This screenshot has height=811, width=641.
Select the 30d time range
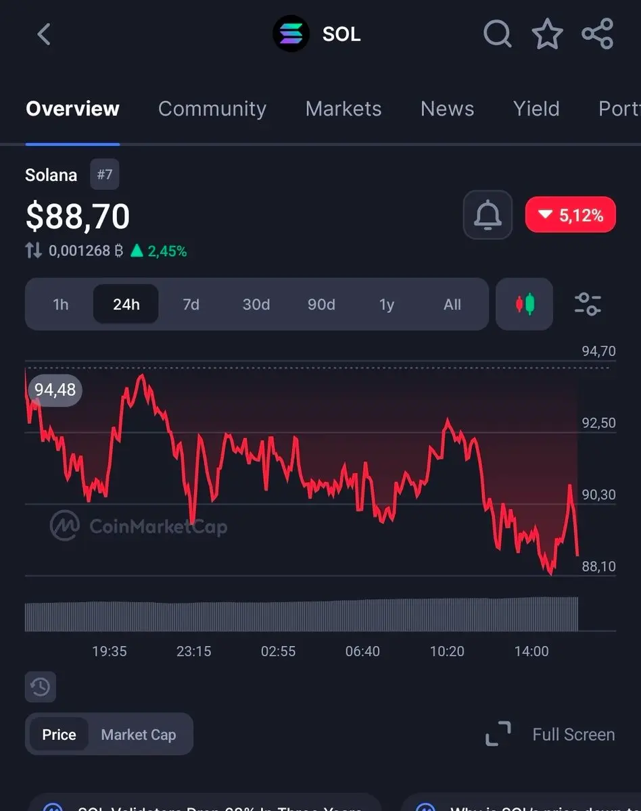click(x=256, y=304)
